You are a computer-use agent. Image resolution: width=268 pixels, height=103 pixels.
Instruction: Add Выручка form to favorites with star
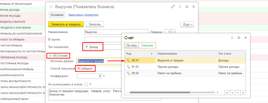coord(51,7)
